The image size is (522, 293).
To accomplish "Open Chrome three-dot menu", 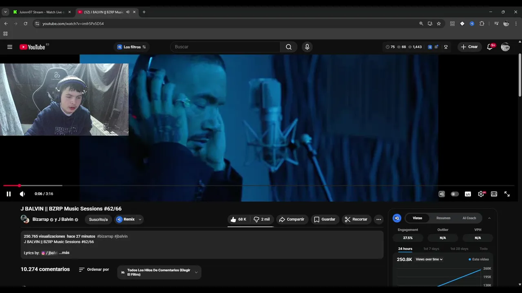I will (x=516, y=24).
